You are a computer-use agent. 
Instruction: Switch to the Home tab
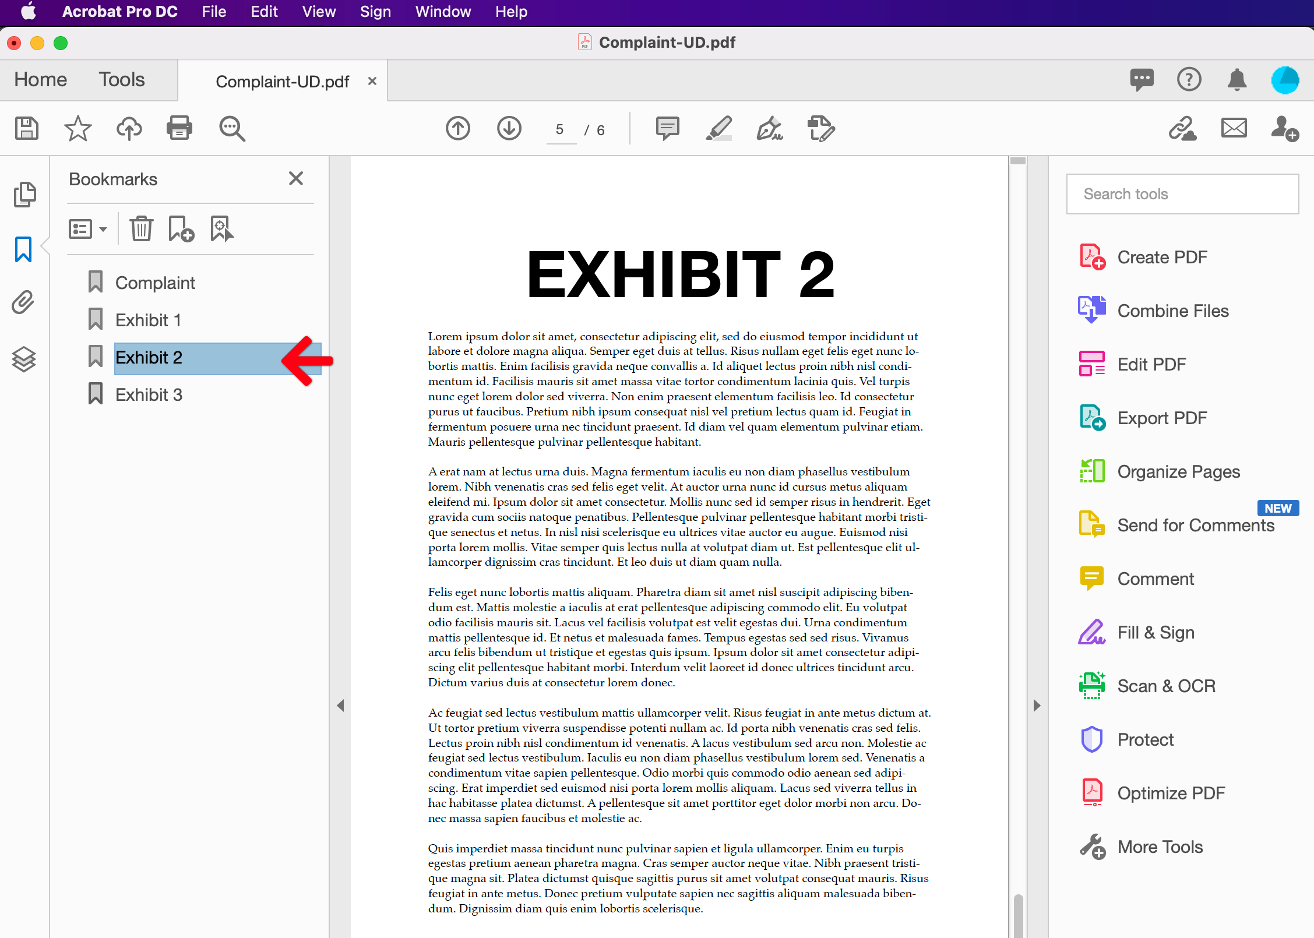pyautogui.click(x=39, y=80)
